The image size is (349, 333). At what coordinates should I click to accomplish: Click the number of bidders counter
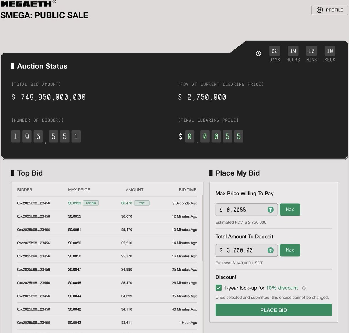coord(46,136)
